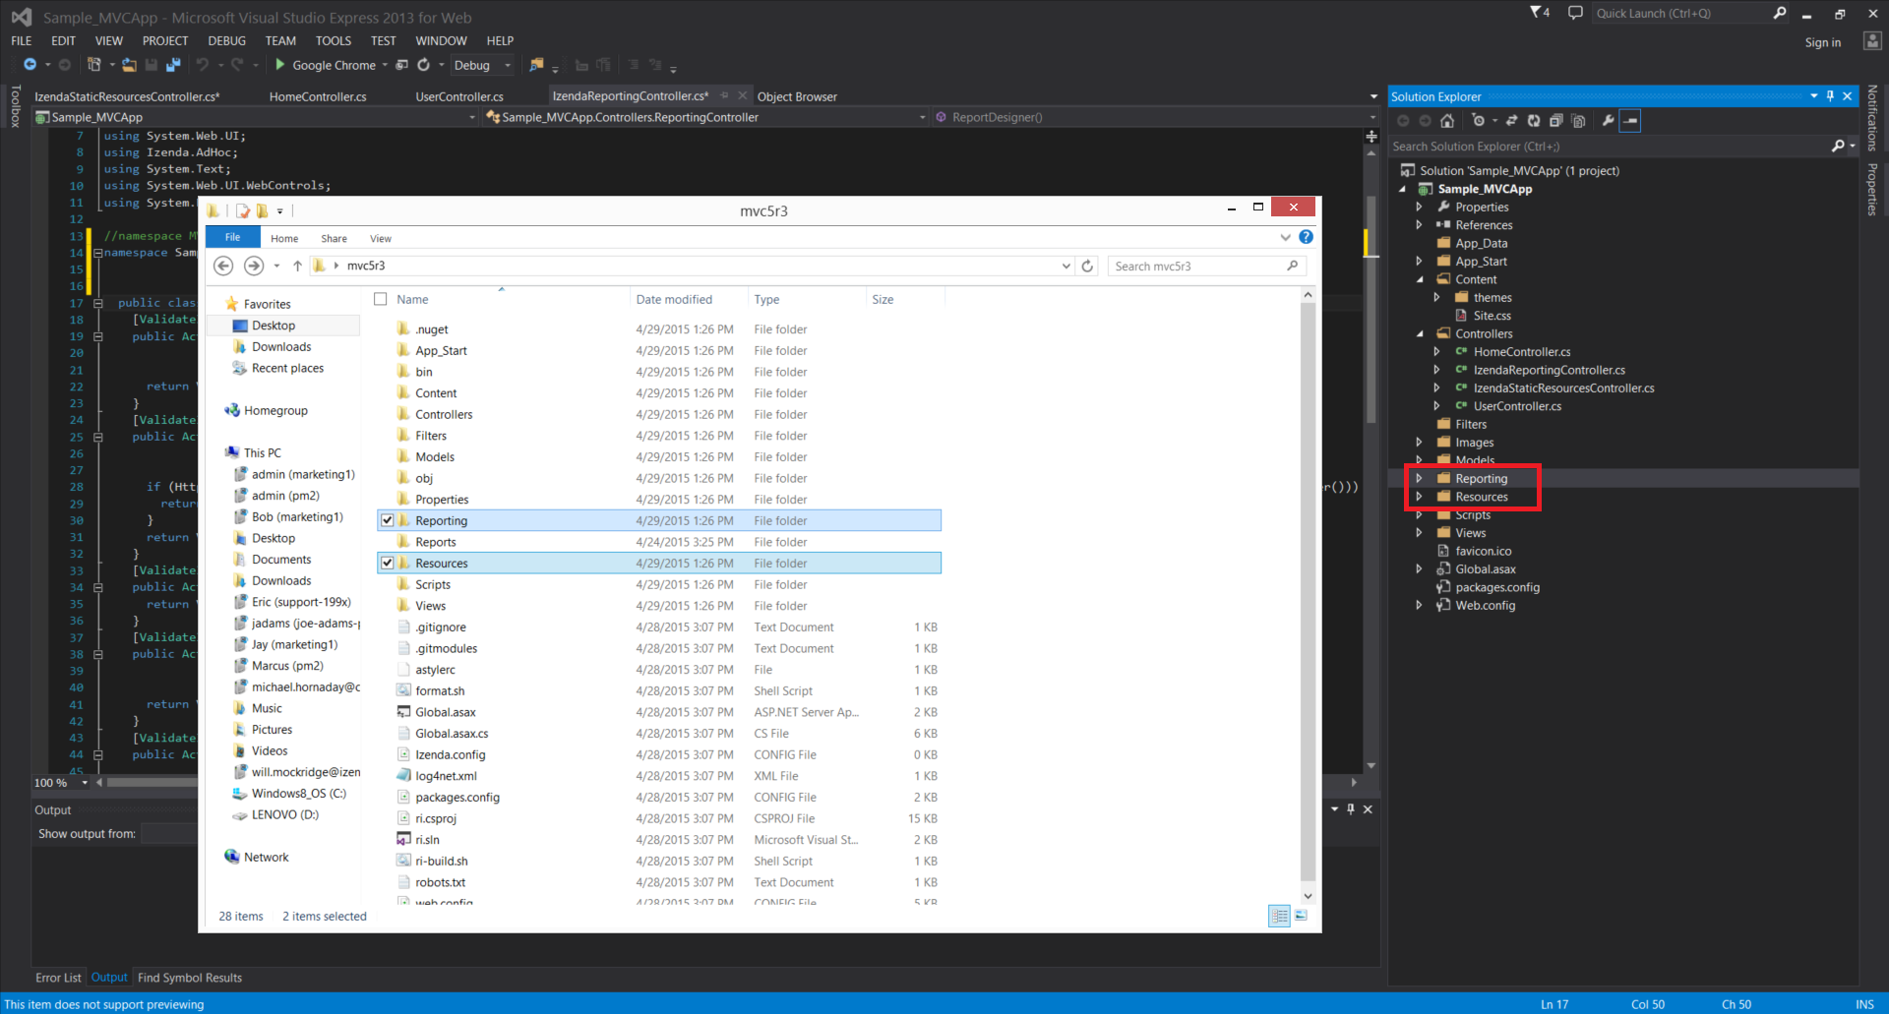This screenshot has height=1014, width=1889.
Task: Open the address bar history dropdown
Action: tap(1066, 266)
